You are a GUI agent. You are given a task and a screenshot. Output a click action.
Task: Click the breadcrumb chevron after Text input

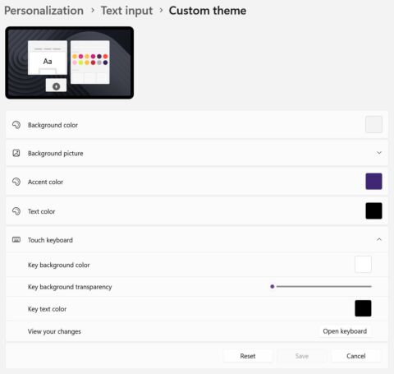161,11
